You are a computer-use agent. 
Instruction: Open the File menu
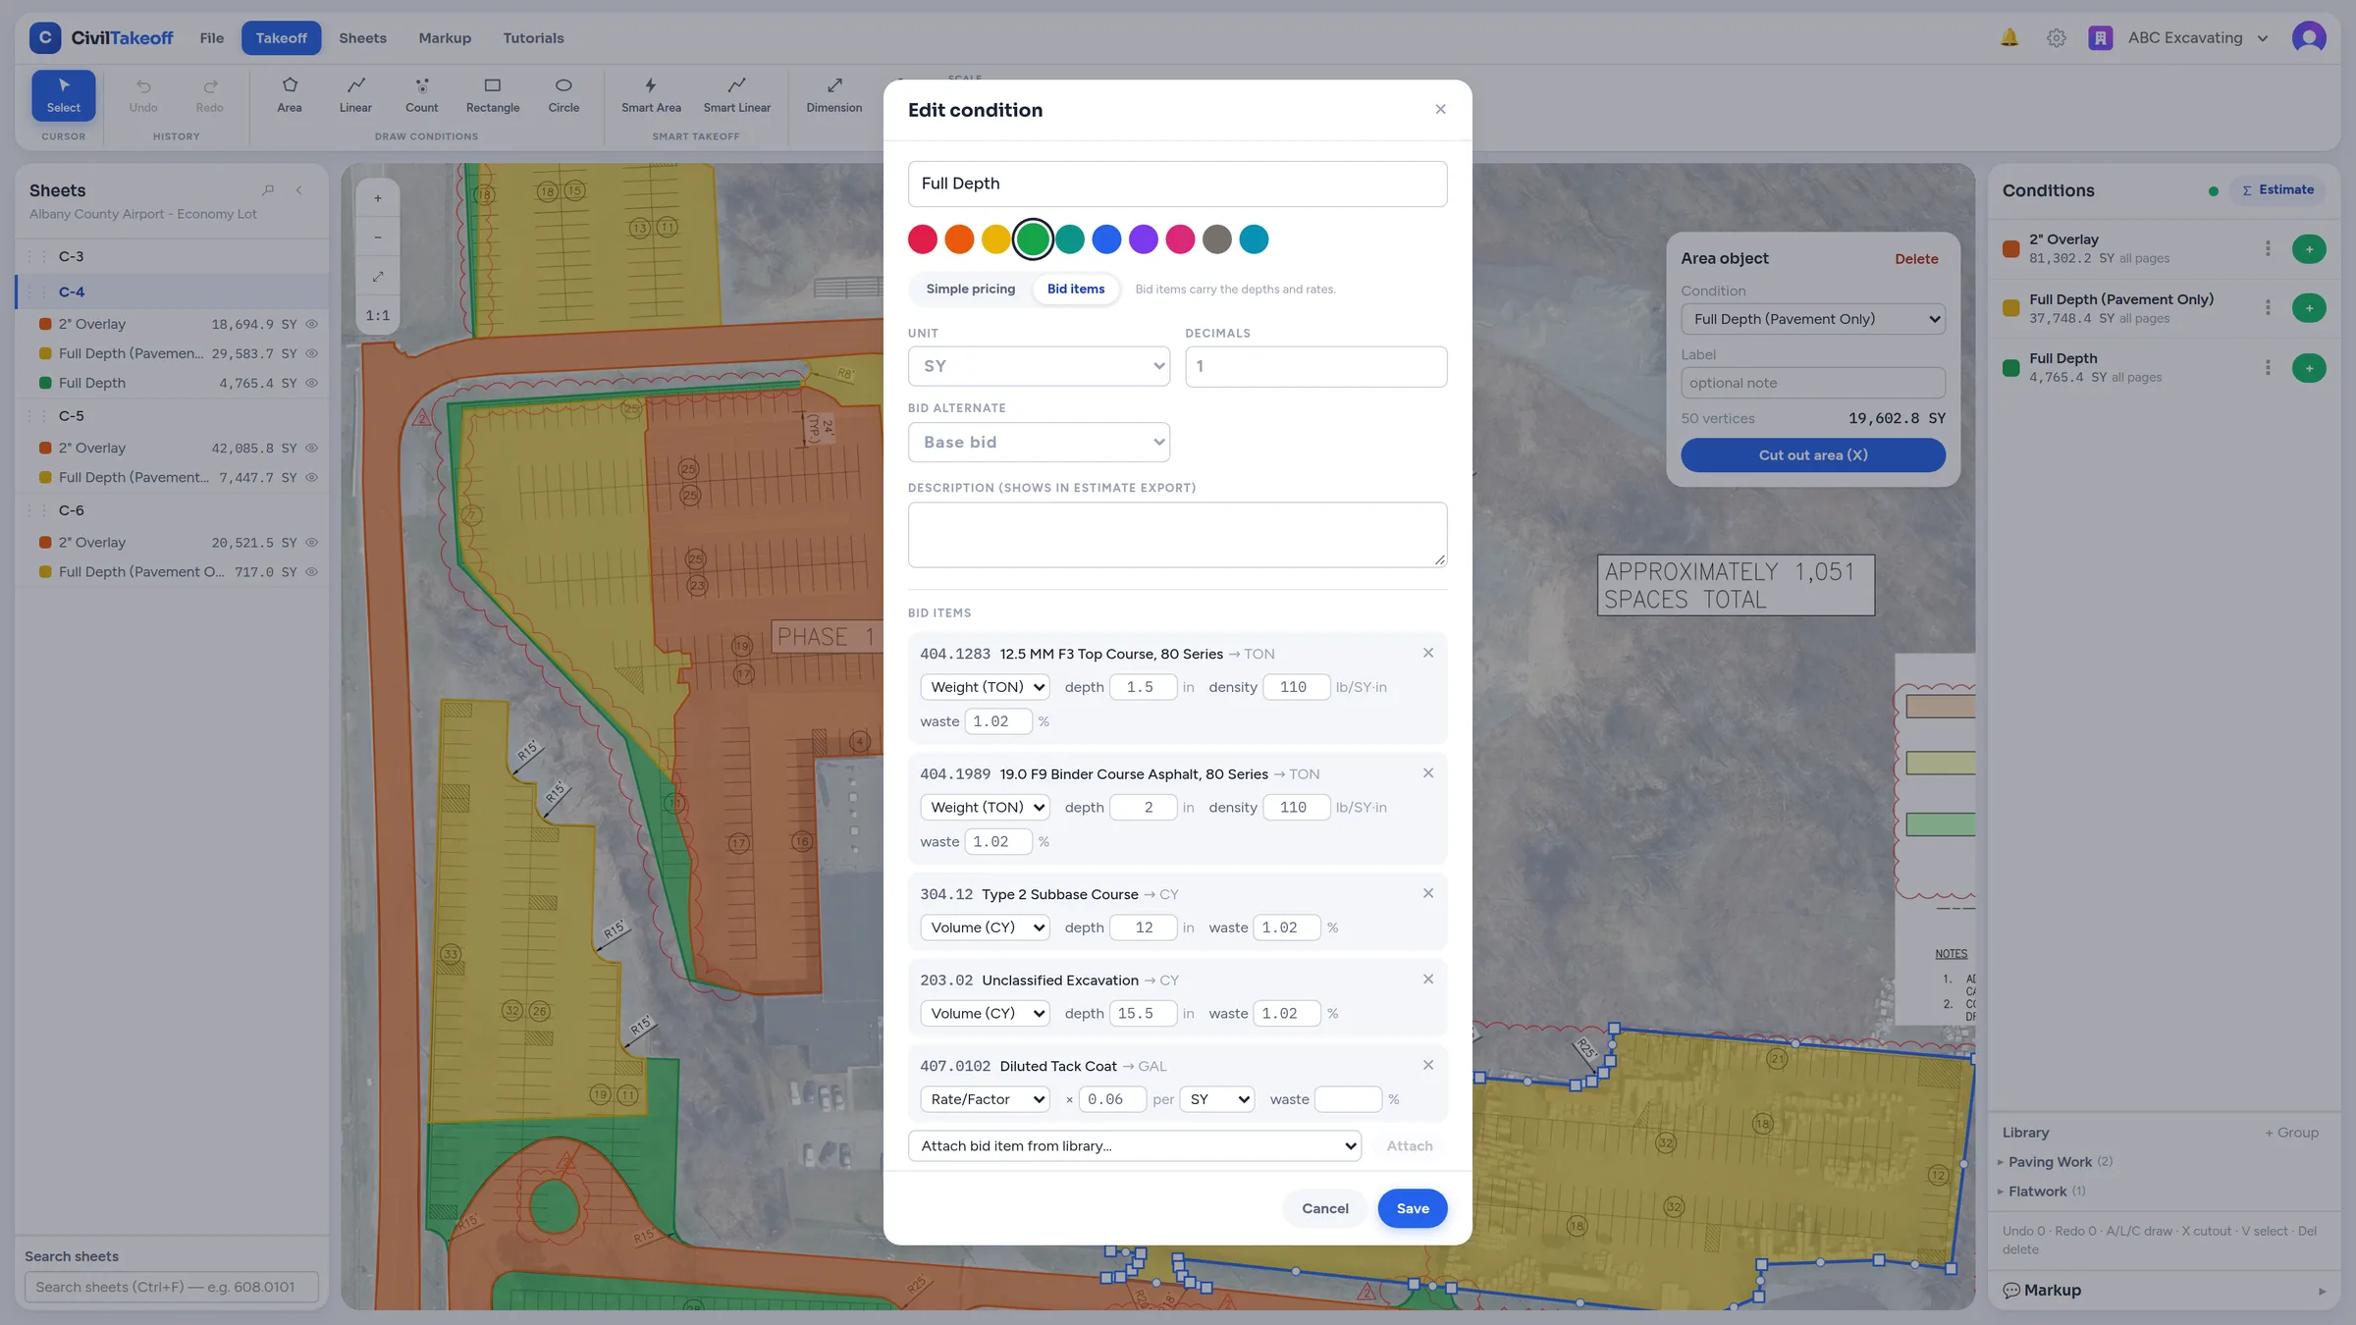pyautogui.click(x=212, y=37)
